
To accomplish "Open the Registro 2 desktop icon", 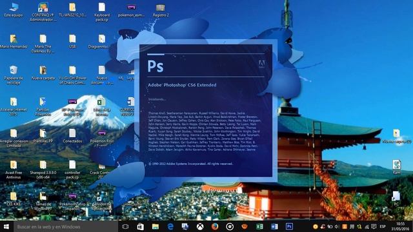I will [161, 10].
